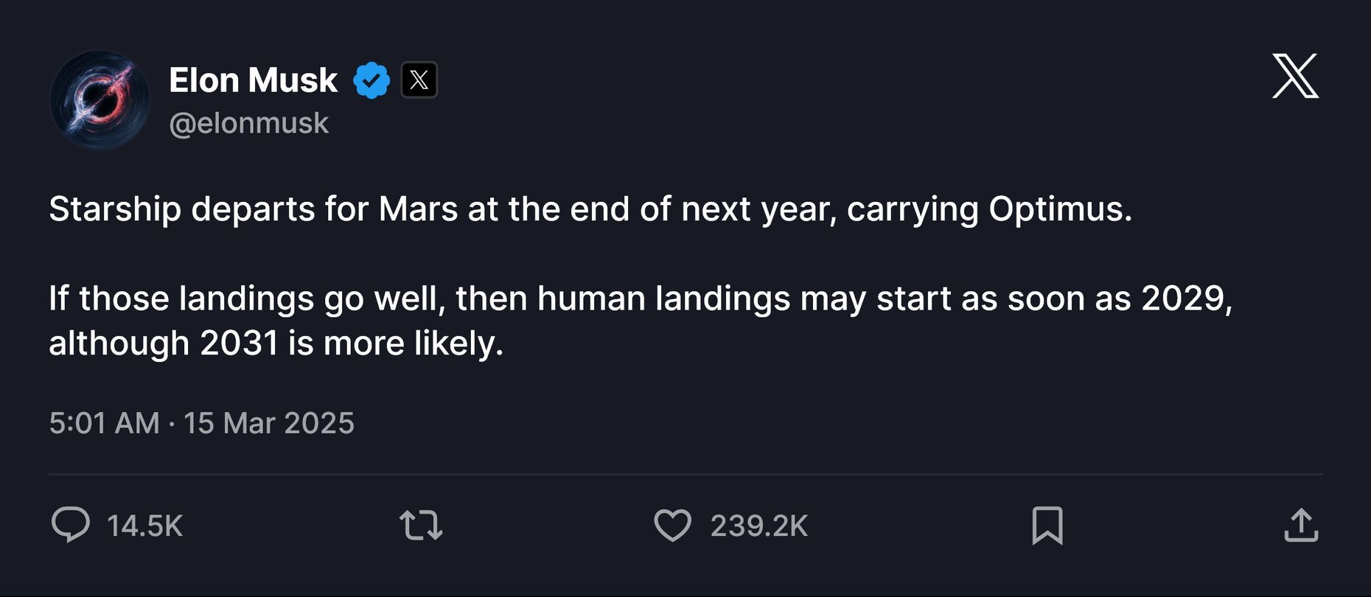
Task: Click the reply speech bubble icon
Action: coord(71,526)
